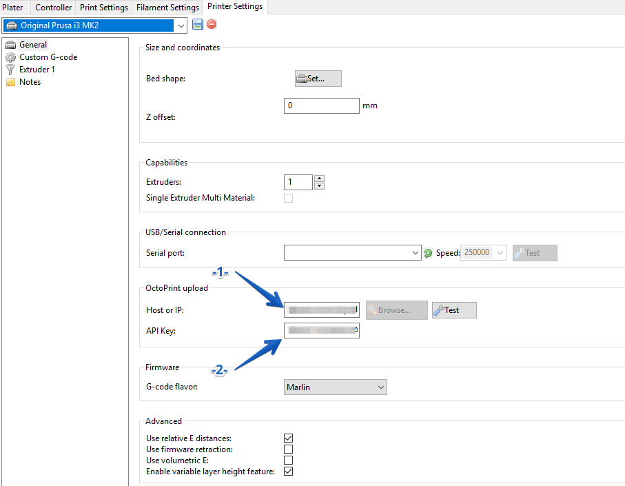Viewport: 625px width, 486px height.
Task: Click Bed shape Set button
Action: click(x=318, y=79)
